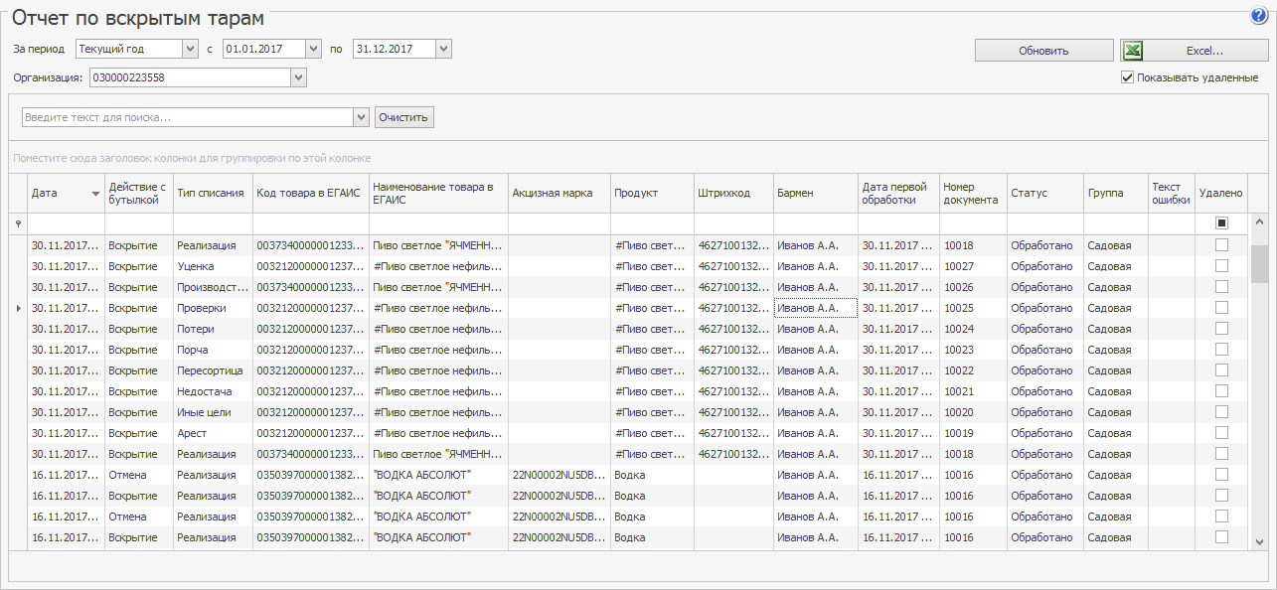
Task: Open the help question mark icon
Action: (x=1259, y=16)
